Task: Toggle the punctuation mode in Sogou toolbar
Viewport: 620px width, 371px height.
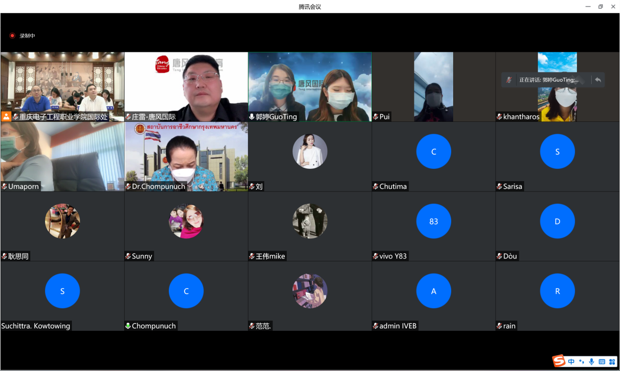Action: coord(581,362)
